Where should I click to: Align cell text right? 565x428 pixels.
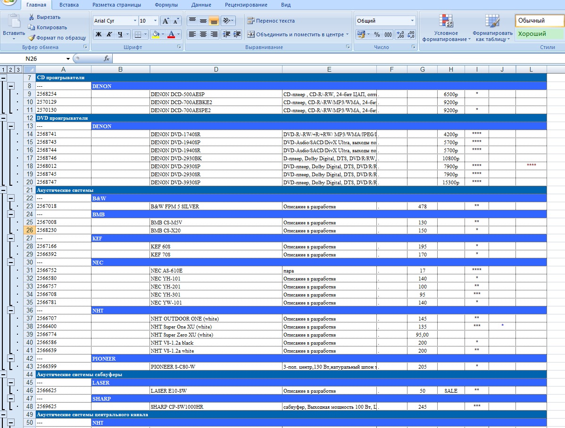pos(214,34)
